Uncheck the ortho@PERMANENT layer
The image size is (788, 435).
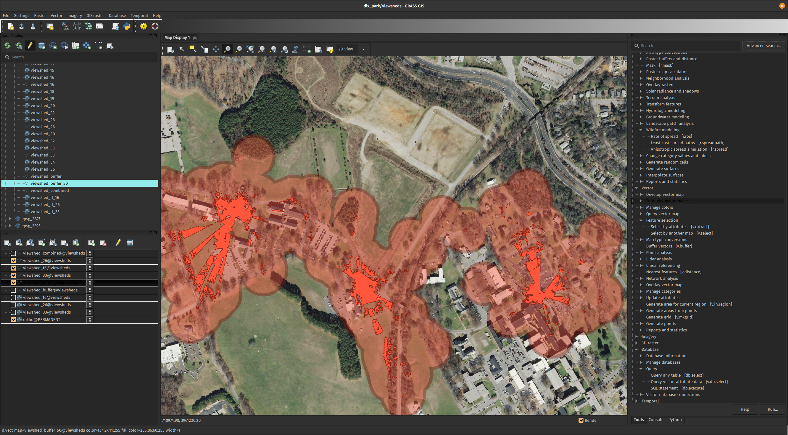[13, 320]
